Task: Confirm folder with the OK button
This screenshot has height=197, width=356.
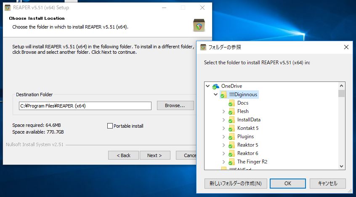Action: pyautogui.click(x=288, y=184)
